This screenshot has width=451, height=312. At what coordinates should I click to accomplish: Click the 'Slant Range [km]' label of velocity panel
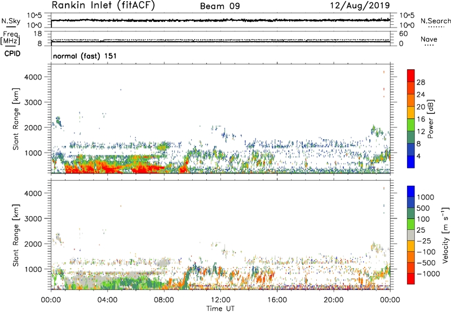coord(16,235)
